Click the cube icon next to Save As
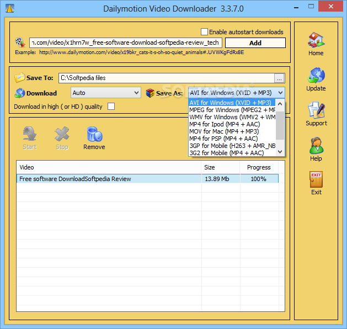Image resolution: width=347 pixels, height=329 pixels. pyautogui.click(x=150, y=93)
